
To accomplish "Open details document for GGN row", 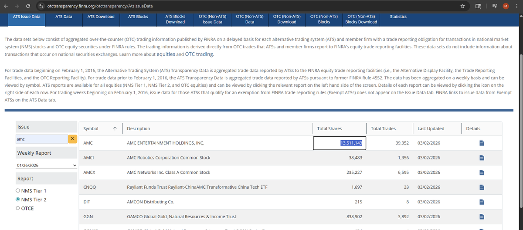I will coord(482,216).
